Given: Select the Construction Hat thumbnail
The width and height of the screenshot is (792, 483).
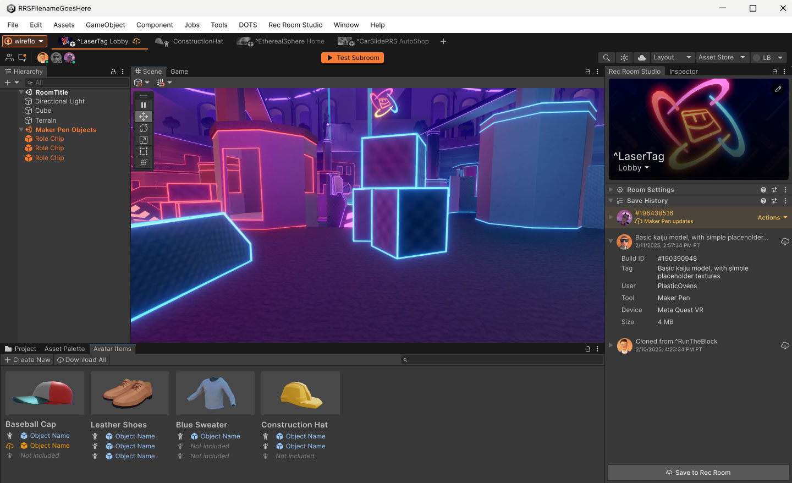Looking at the screenshot, I should (300, 393).
